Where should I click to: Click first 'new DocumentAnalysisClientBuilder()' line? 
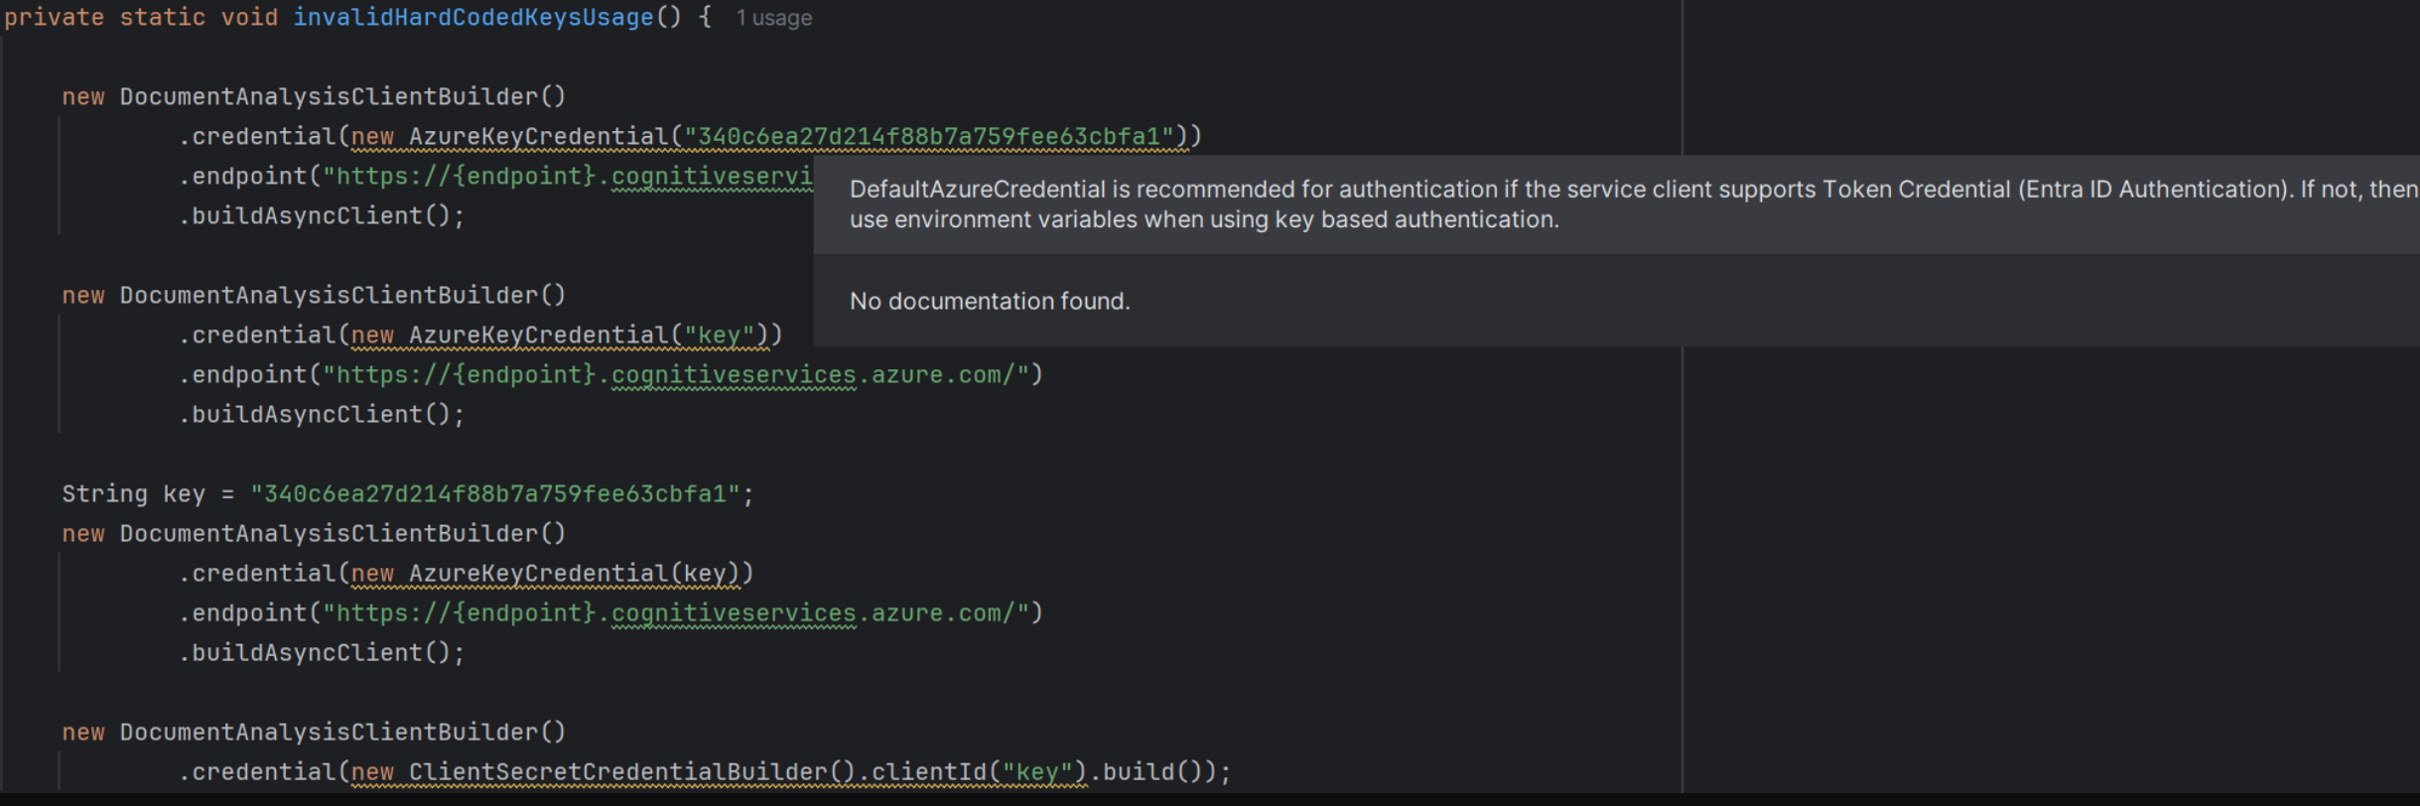pyautogui.click(x=314, y=97)
